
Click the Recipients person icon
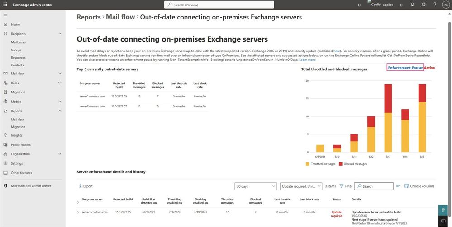point(5,34)
